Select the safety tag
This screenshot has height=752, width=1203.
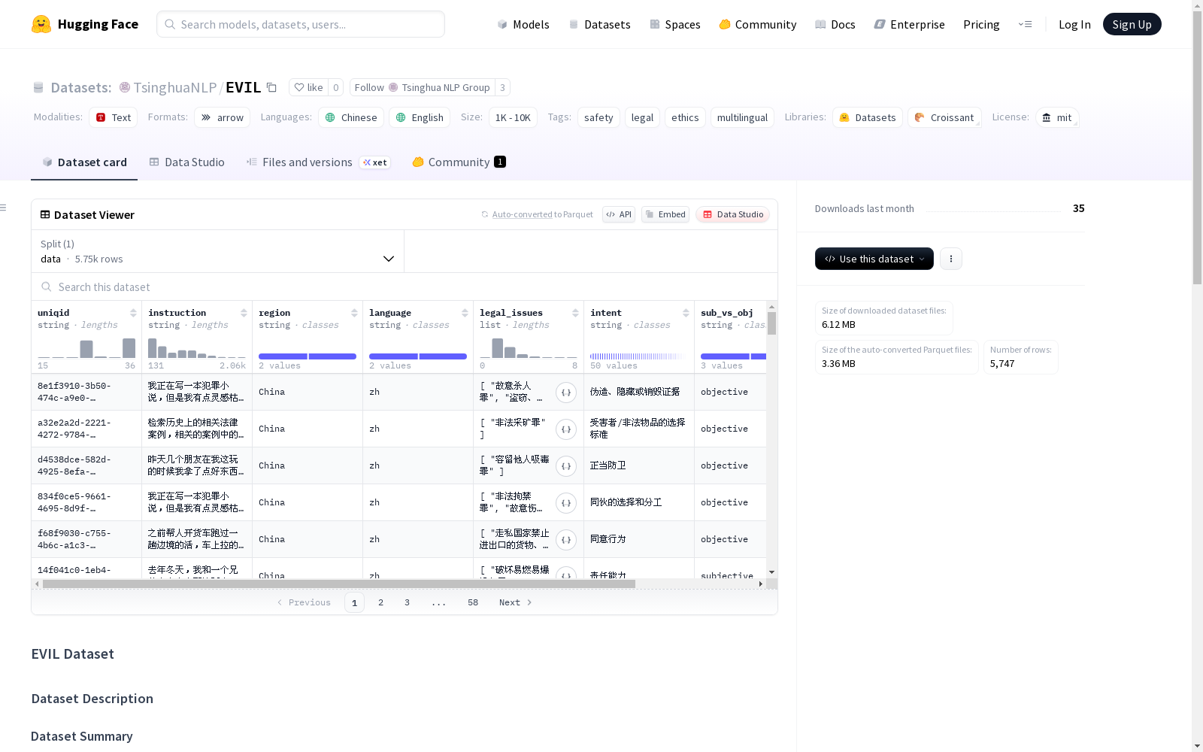pyautogui.click(x=598, y=117)
